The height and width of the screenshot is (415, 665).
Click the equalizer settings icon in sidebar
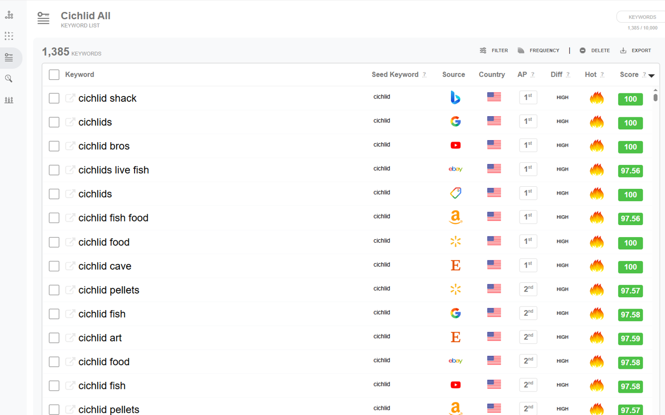tap(9, 100)
